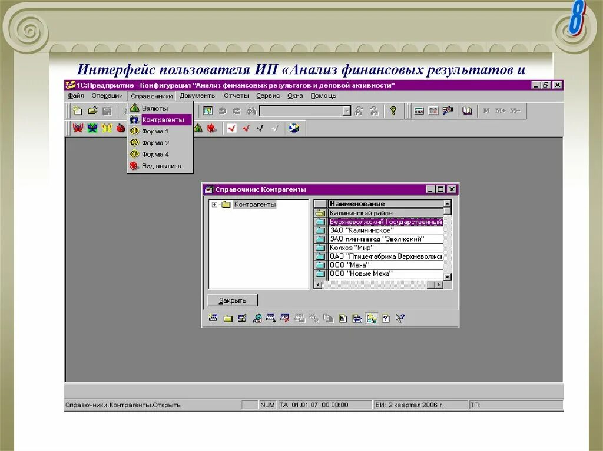
Task: Click the Redo arrow in main toolbar
Action: coord(237,111)
